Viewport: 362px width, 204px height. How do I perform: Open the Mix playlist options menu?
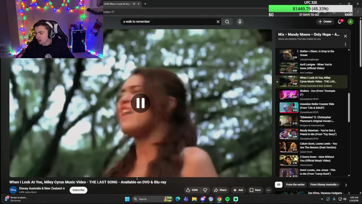345,44
